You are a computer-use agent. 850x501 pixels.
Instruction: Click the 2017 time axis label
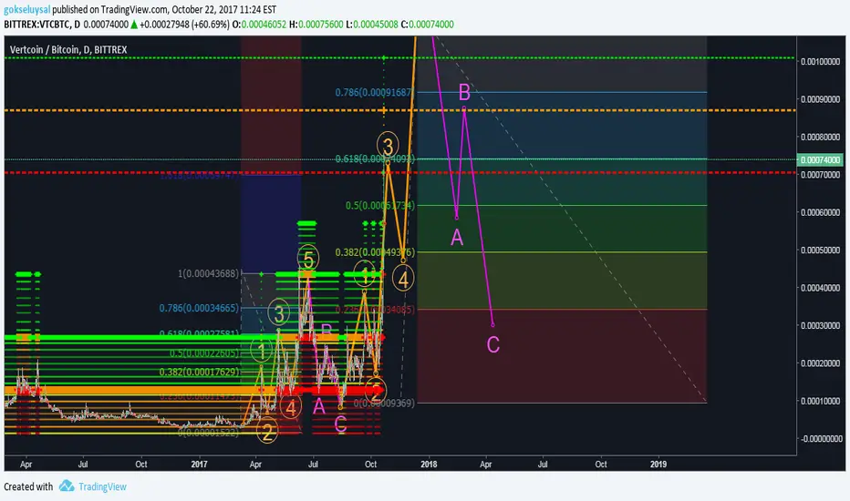(x=199, y=465)
